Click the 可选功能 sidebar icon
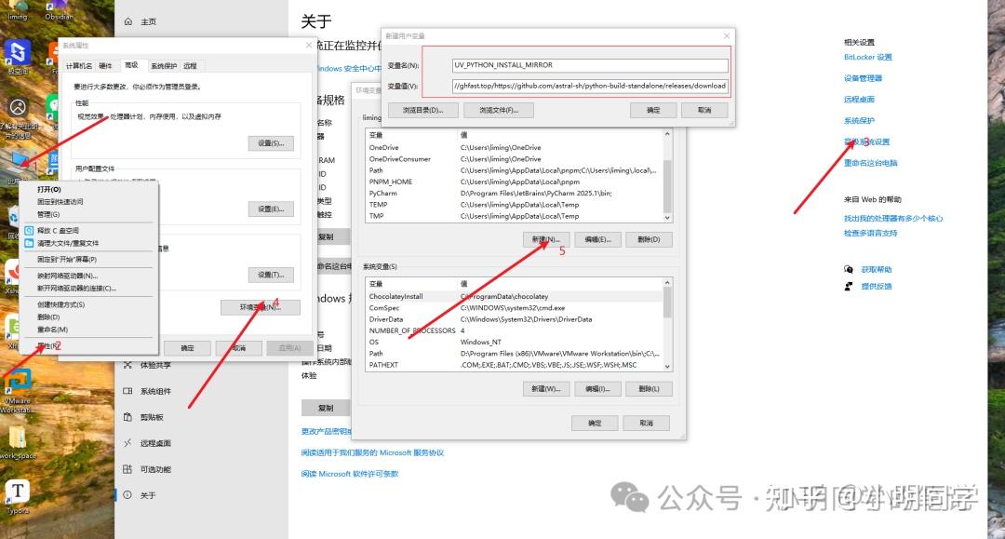The image size is (1005, 539). click(x=127, y=469)
